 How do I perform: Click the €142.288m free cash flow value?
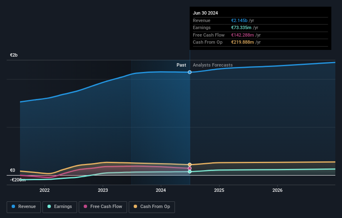click(242, 35)
